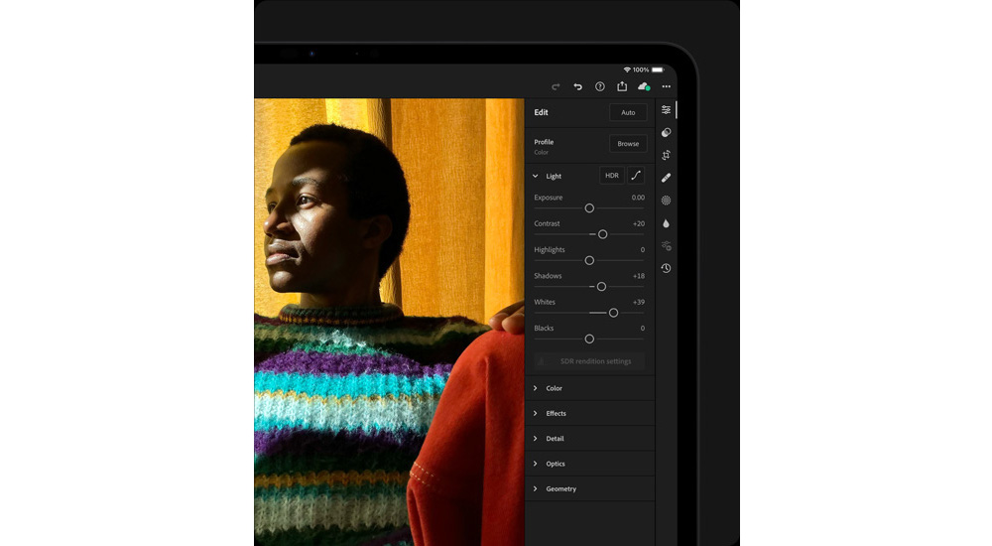Toggle HDR editing mode
This screenshot has height=546, width=992.
click(x=612, y=176)
